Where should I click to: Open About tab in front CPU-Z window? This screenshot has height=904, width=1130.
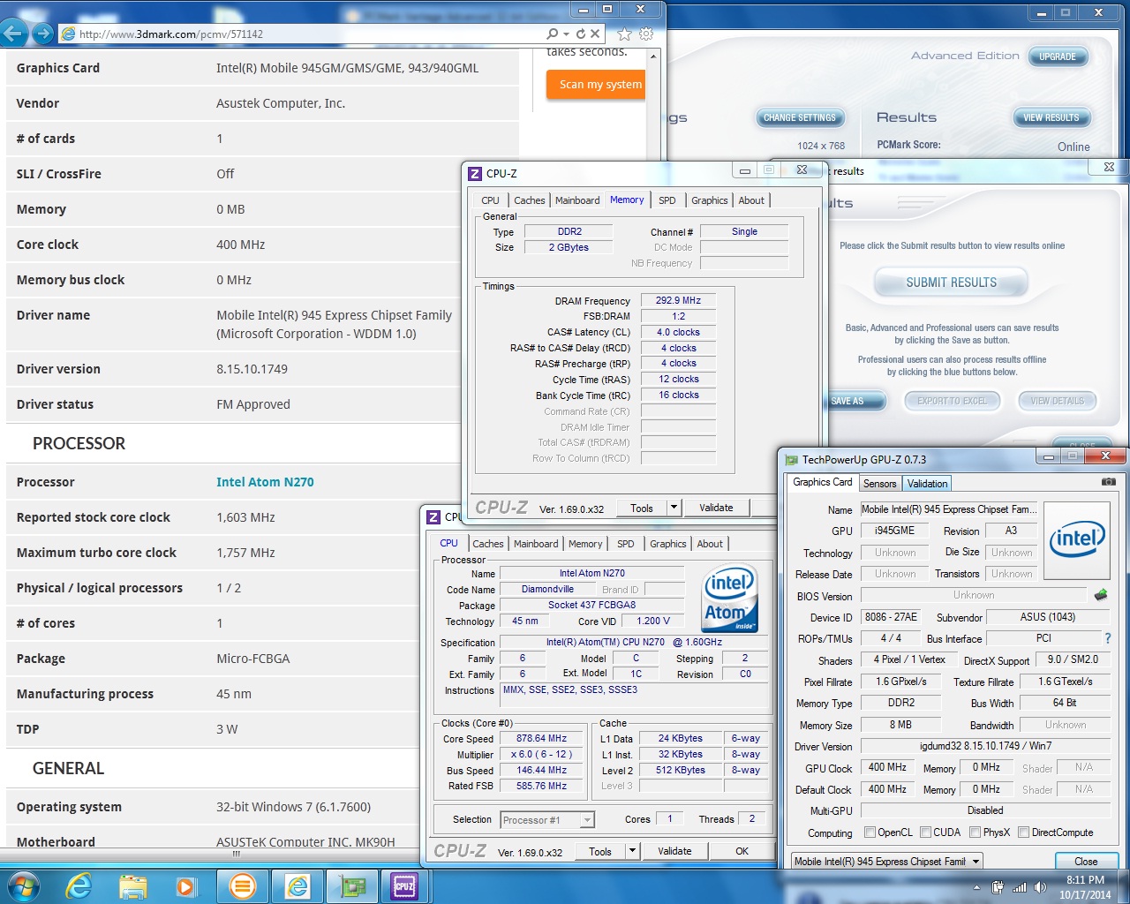710,544
